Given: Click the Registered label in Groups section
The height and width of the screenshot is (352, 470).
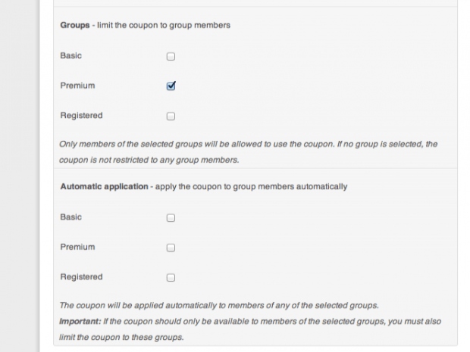Looking at the screenshot, I should [81, 116].
